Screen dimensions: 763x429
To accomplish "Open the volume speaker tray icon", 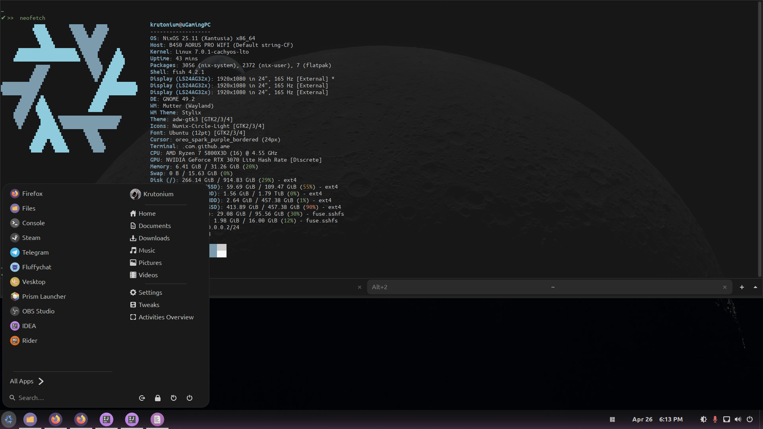I will (738, 419).
